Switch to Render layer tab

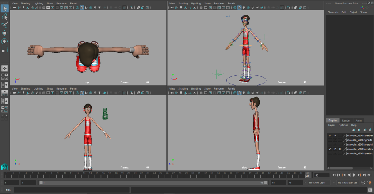point(346,120)
